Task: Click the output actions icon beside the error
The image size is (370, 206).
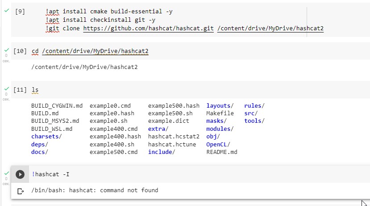Action: pyautogui.click(x=20, y=191)
